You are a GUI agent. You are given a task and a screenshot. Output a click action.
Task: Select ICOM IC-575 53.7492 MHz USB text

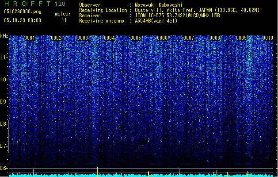click(178, 15)
